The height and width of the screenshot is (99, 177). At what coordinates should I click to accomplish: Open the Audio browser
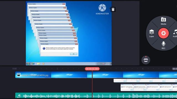pyautogui.click(x=175, y=33)
